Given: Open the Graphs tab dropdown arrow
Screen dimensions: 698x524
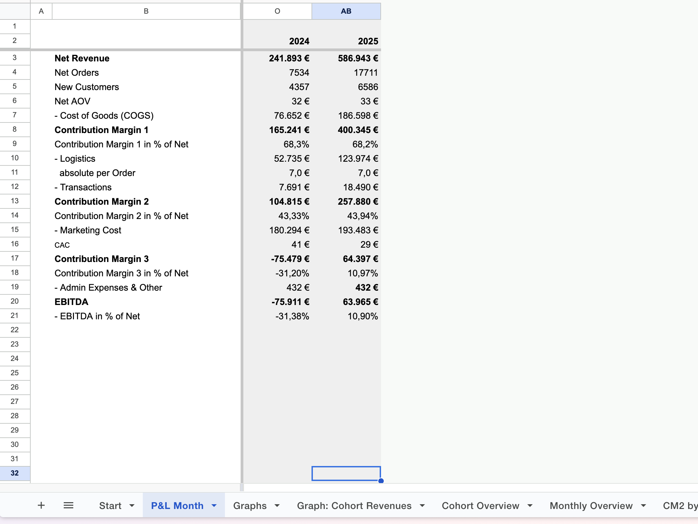Looking at the screenshot, I should [x=277, y=506].
